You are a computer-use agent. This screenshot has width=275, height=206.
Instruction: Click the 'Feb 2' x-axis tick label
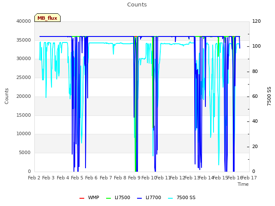(34, 178)
